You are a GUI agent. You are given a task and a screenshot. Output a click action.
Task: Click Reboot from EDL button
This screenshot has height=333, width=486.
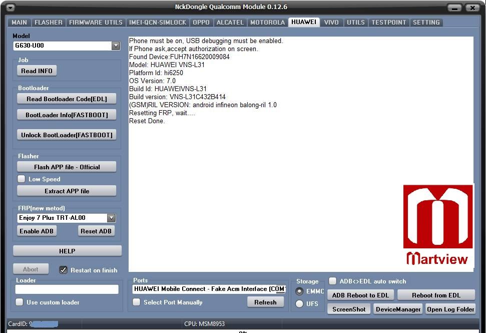[436, 295]
